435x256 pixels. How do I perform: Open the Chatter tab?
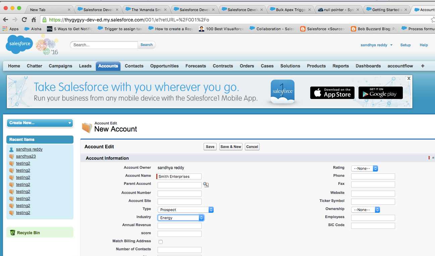pos(35,66)
